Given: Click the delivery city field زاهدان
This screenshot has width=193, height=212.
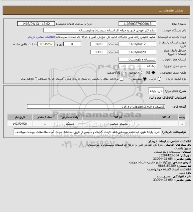Looking at the screenshot, I should coord(137,66).
